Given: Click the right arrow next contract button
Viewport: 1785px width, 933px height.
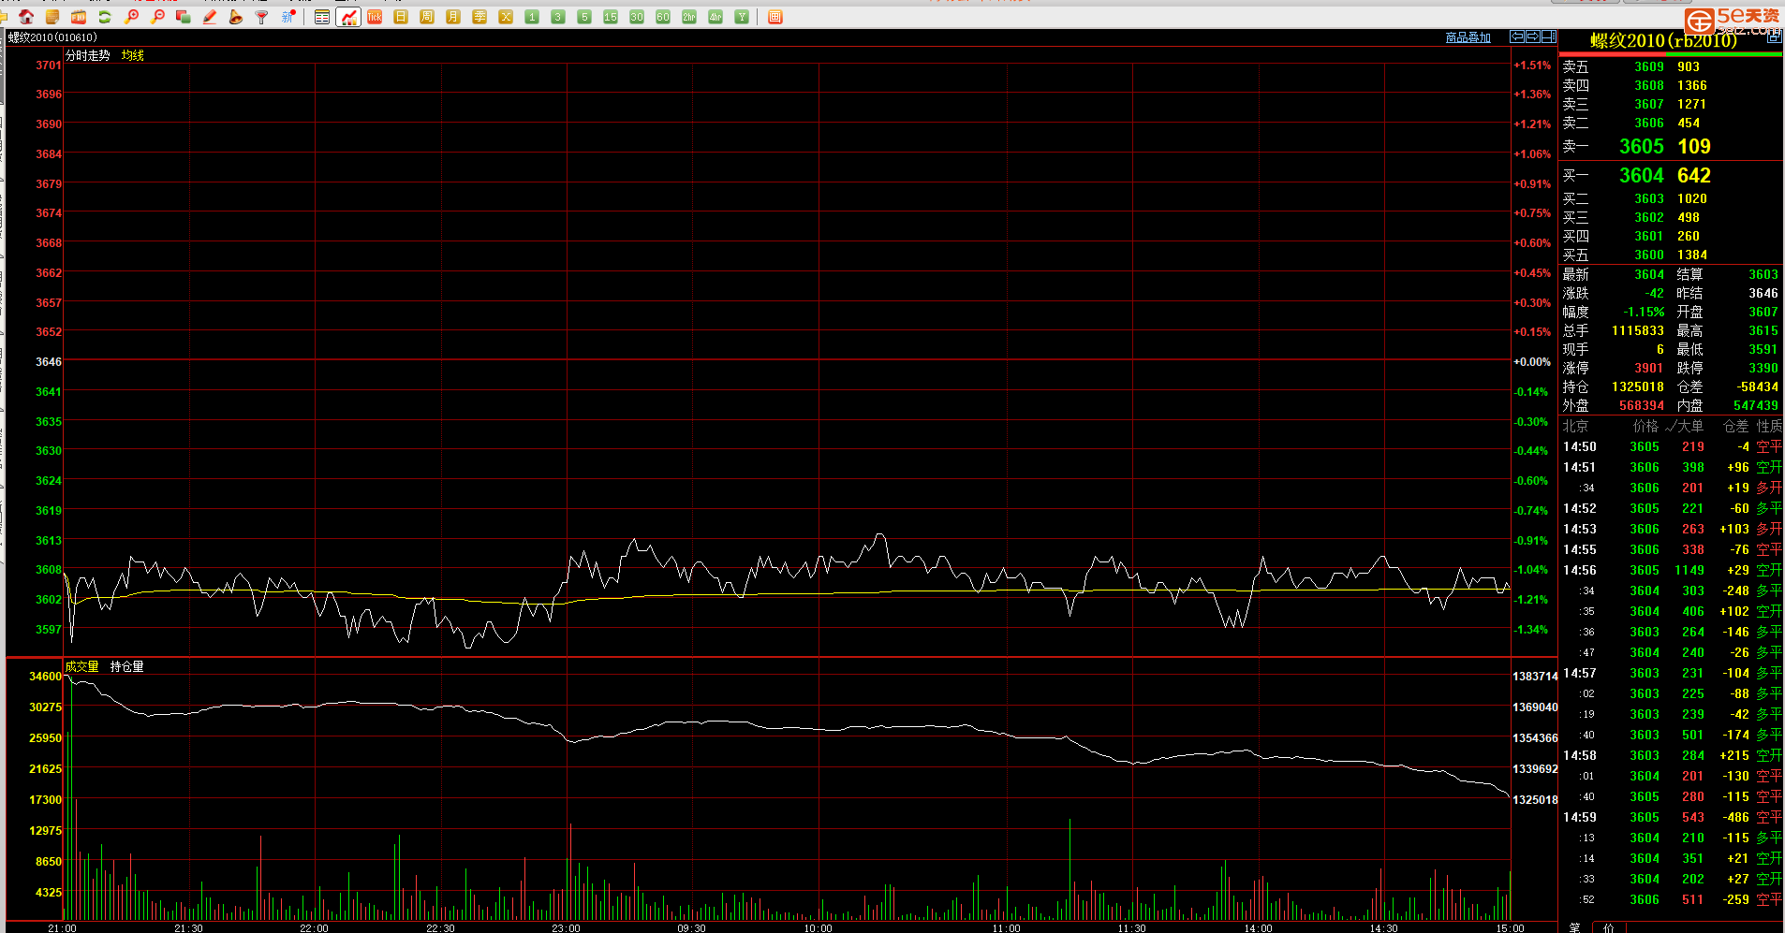Looking at the screenshot, I should pos(1533,36).
